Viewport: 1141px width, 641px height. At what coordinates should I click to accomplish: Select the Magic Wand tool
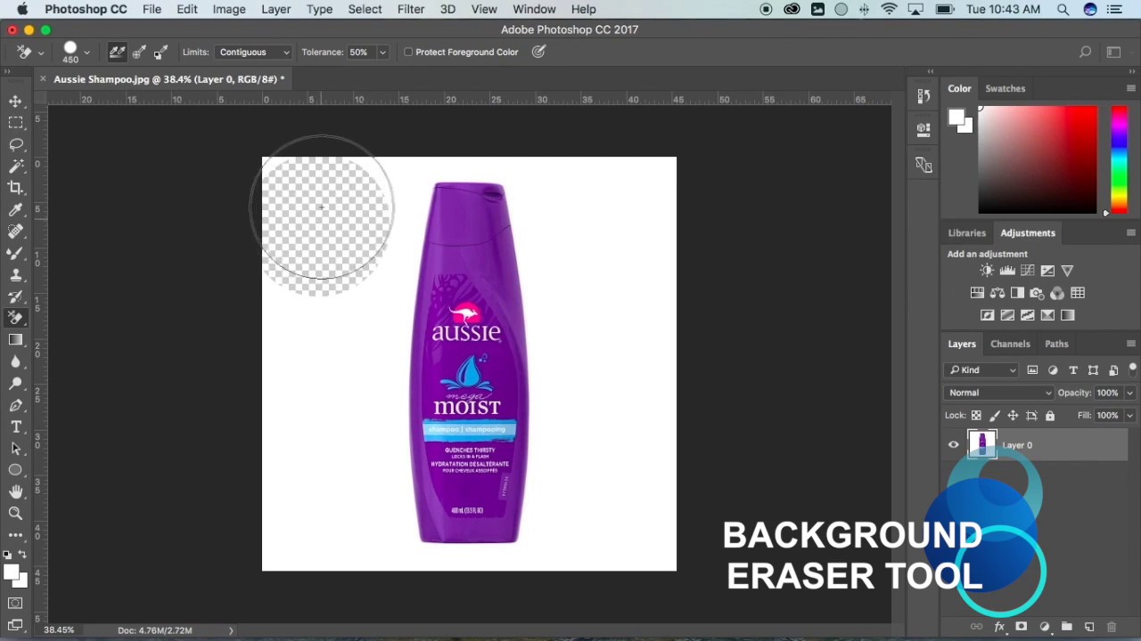[16, 166]
